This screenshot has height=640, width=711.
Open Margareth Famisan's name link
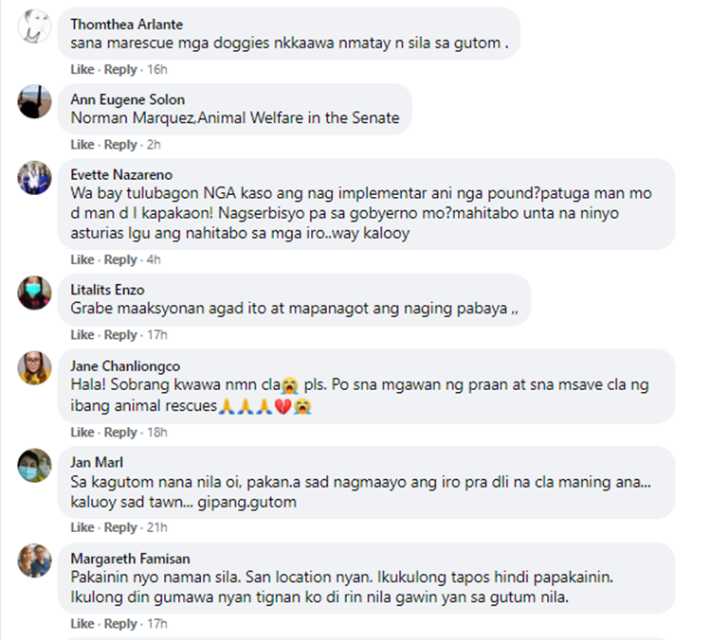pyautogui.click(x=130, y=559)
